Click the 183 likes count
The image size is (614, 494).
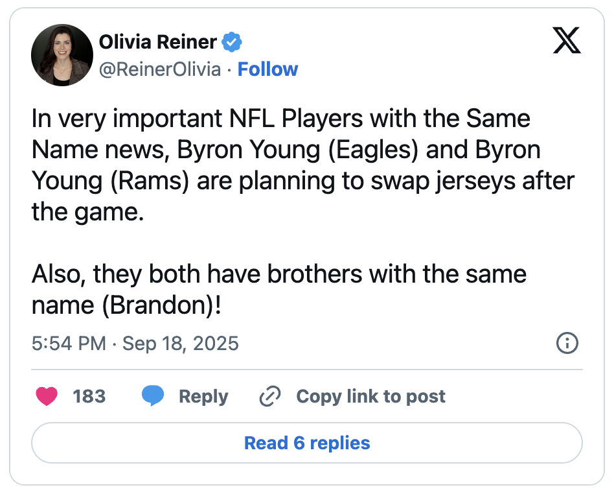pyautogui.click(x=89, y=396)
